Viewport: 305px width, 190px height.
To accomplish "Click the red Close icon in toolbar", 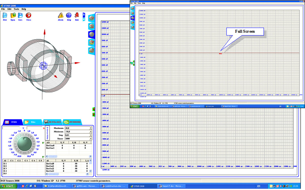I will tap(28, 16).
